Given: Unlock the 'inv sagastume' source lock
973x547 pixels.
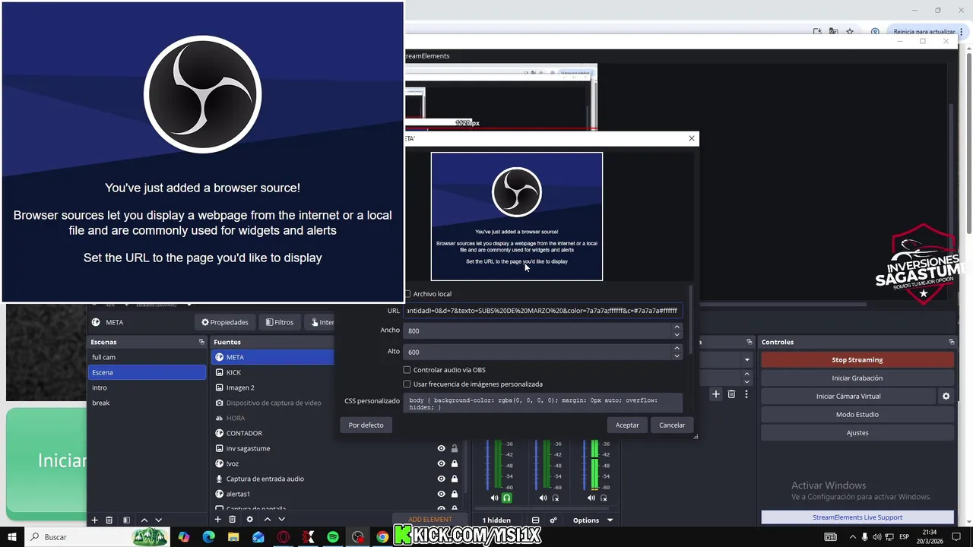Looking at the screenshot, I should pyautogui.click(x=455, y=448).
